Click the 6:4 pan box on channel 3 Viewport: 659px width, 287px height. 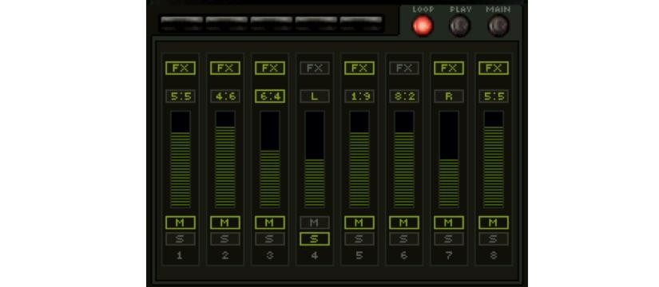[x=270, y=96]
